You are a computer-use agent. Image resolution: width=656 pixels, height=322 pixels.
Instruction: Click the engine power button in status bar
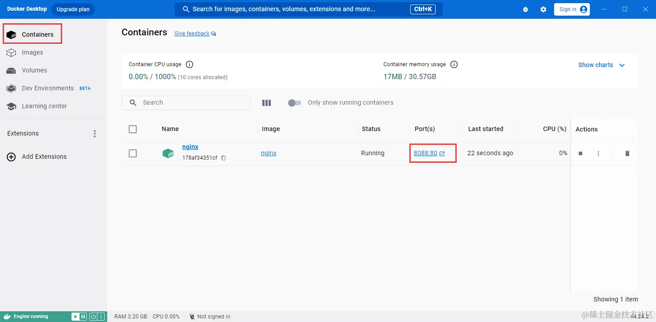(93, 317)
